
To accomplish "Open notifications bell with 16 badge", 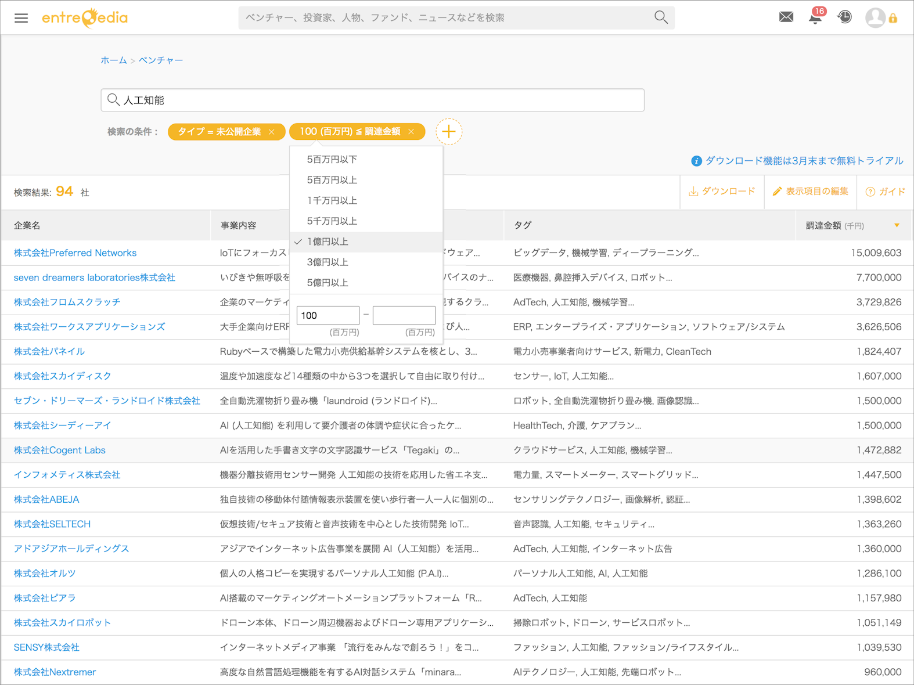I will click(815, 17).
